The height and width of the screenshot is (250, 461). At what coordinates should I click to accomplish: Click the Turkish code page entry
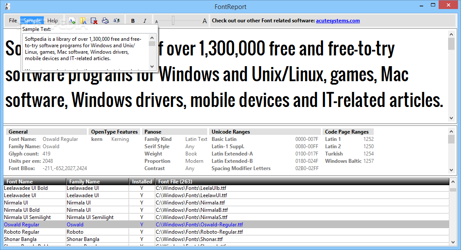click(349, 154)
